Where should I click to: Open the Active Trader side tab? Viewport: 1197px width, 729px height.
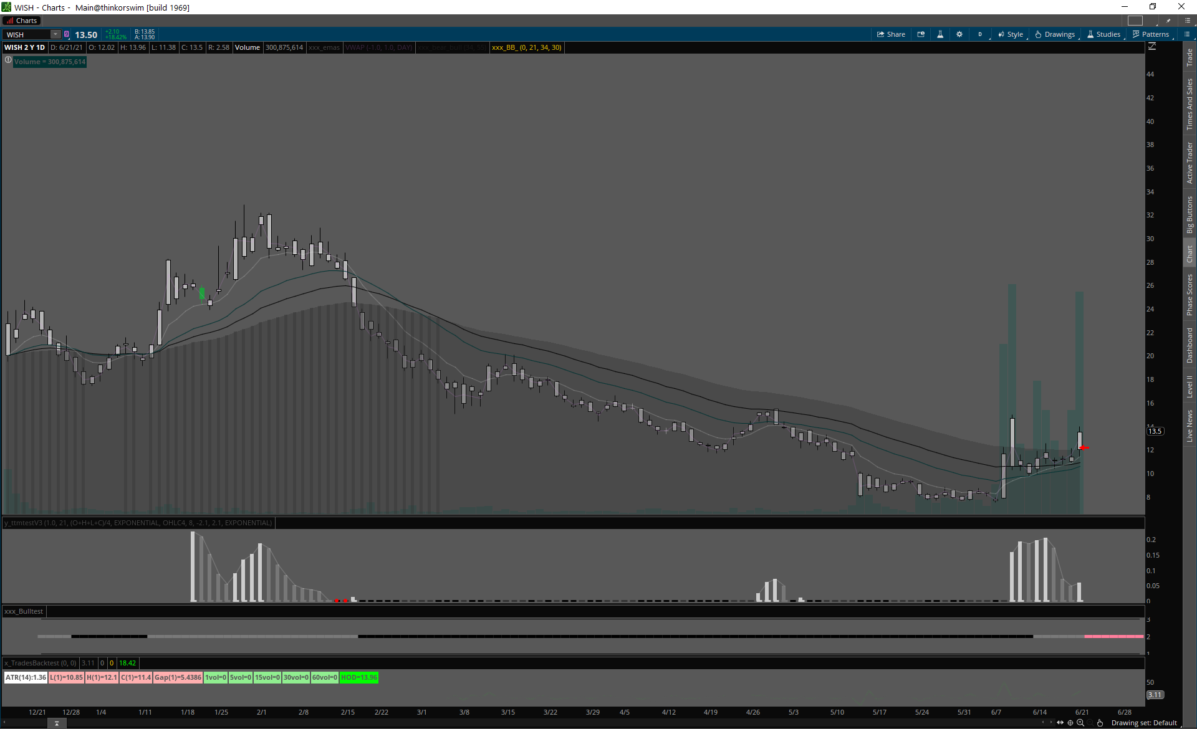tap(1190, 163)
